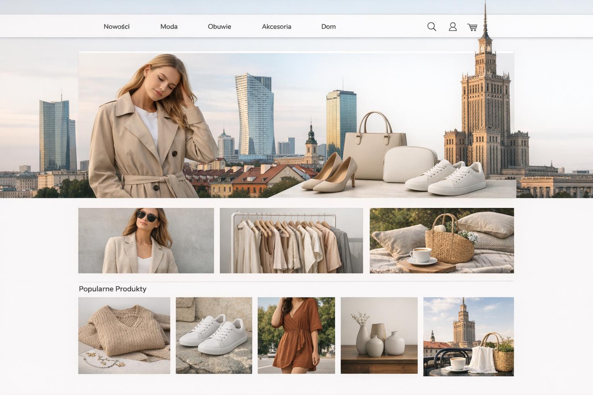Open the wicker basket and pillows tile
This screenshot has width=593, height=395.
click(441, 240)
